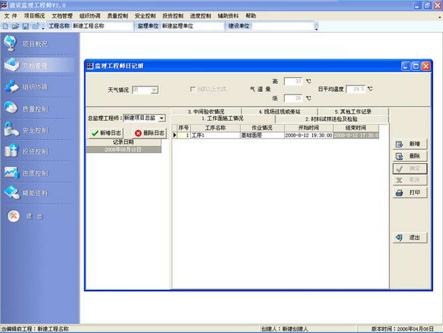443x333 pixels.
Task: Click the empty 建设单位 field
Action: click(x=283, y=27)
